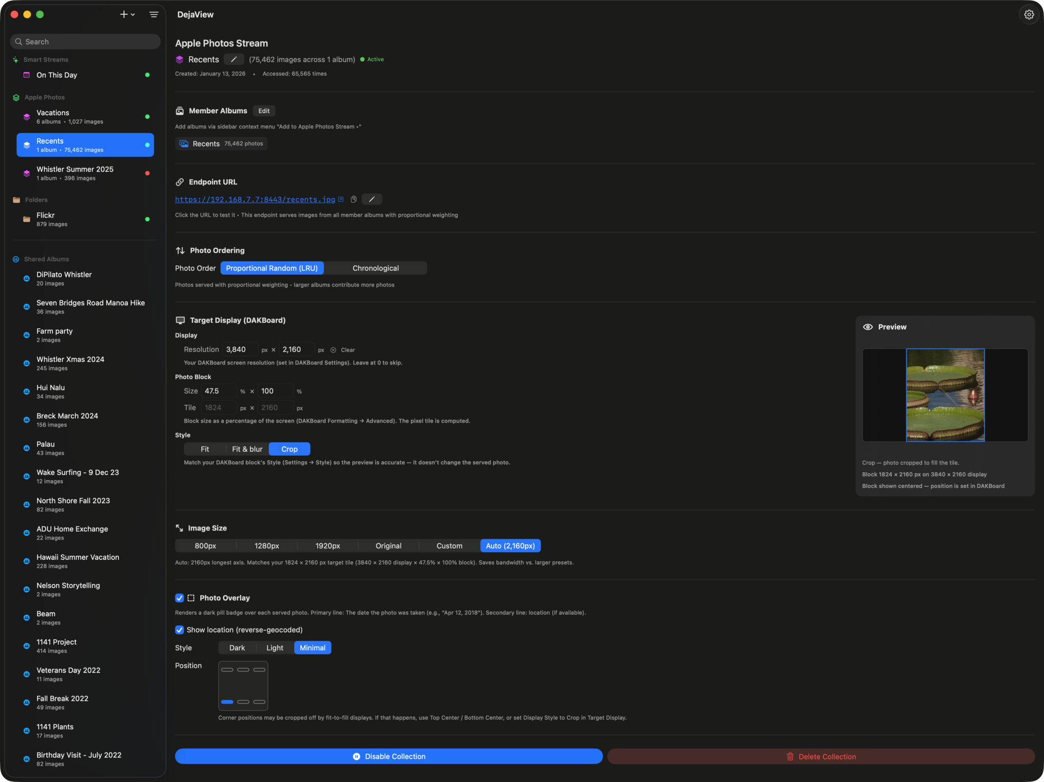Image resolution: width=1044 pixels, height=782 pixels.
Task: Switch photo order to Chronological
Action: pyautogui.click(x=376, y=268)
